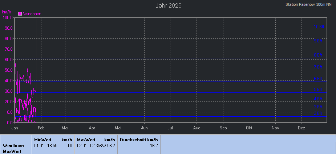The width and height of the screenshot is (336, 154).
Task: Click the 100.0 value on the y-axis
Action: pyautogui.click(x=8, y=17)
